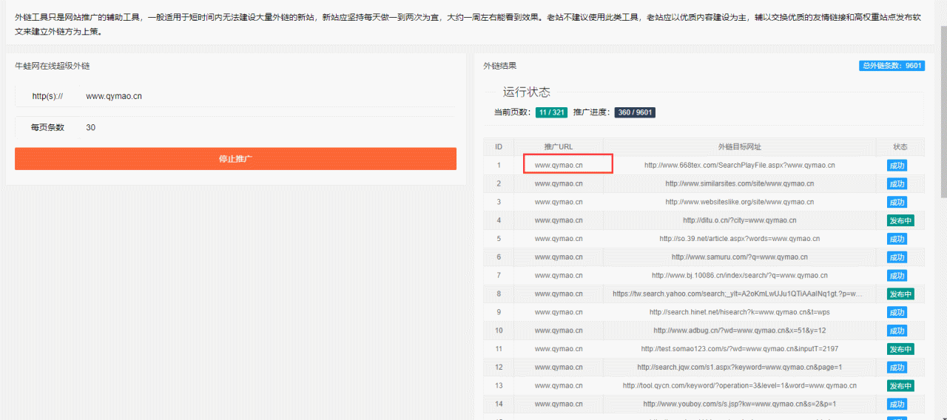Click the ID cell 7

(x=499, y=276)
